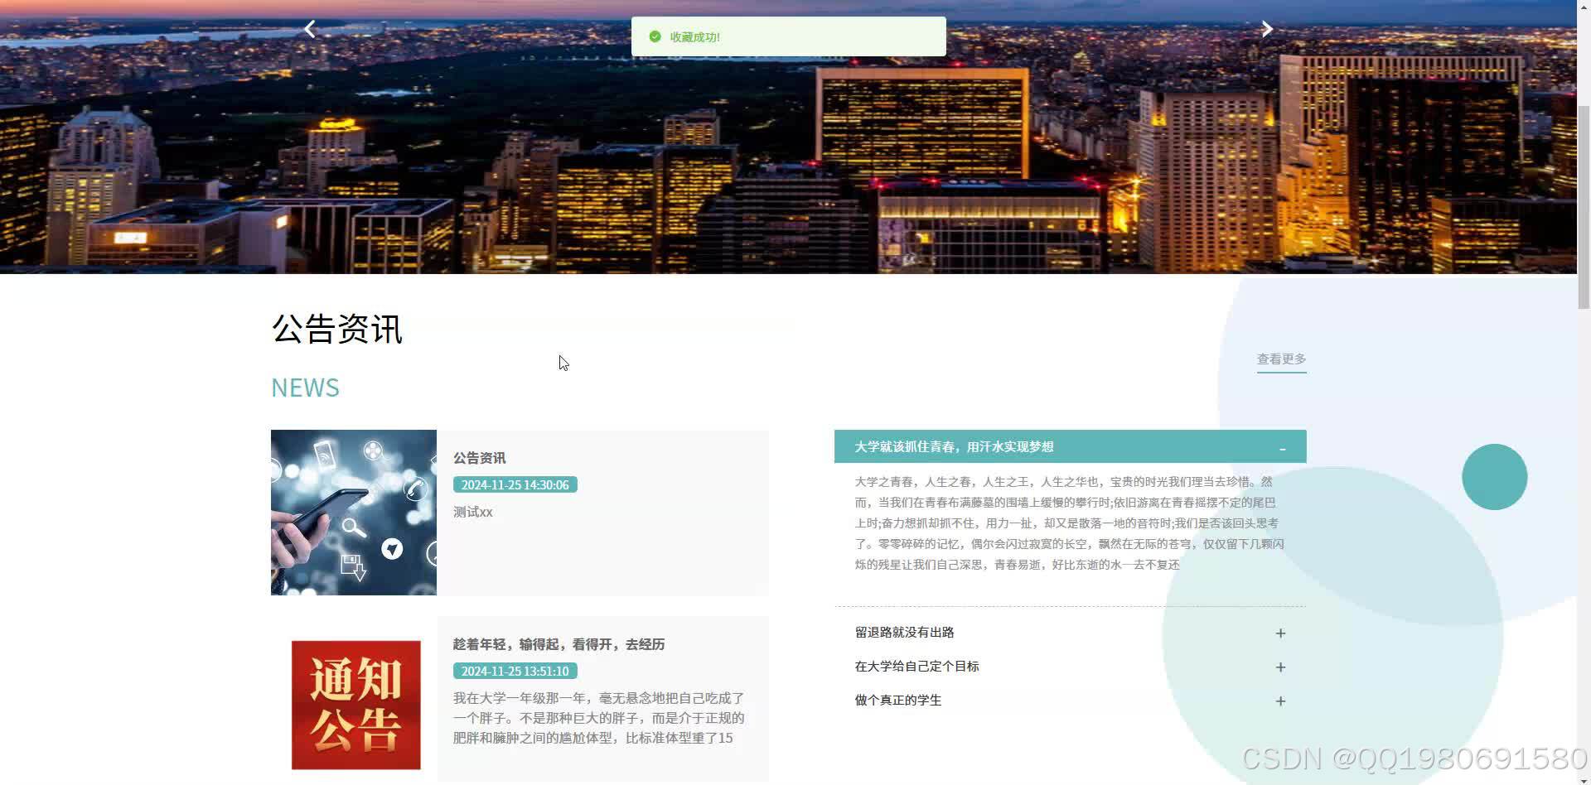Click the NEWS subtitle text
The width and height of the screenshot is (1591, 785).
coord(305,388)
